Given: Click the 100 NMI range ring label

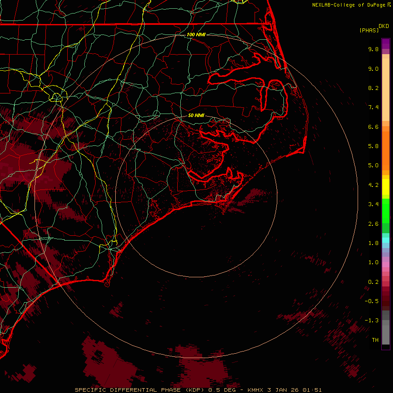Looking at the screenshot, I should [x=196, y=34].
